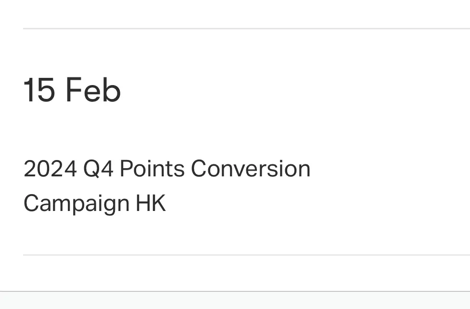This screenshot has height=309, width=470.
Task: Click the word "Conversion" in the title
Action: (251, 169)
